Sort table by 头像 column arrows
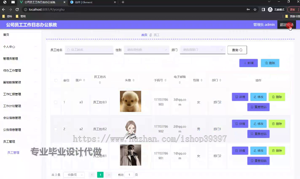300x179 pixels. (133, 80)
